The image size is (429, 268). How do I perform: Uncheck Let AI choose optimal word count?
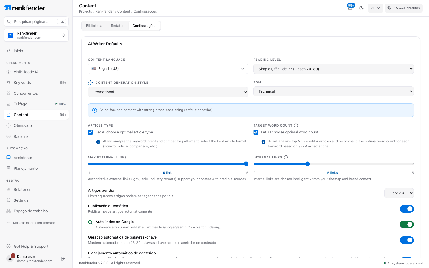[256, 132]
